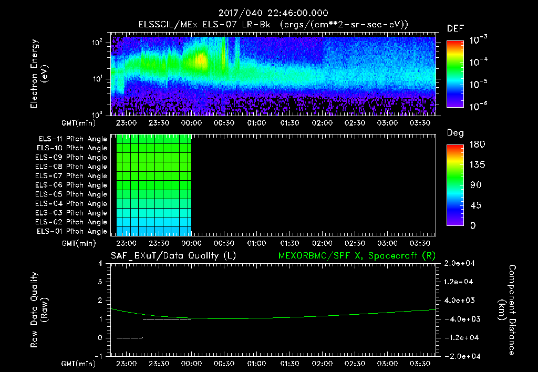
Task: Pick the ELS-04 Pitch Angle label
Action: coord(71,204)
